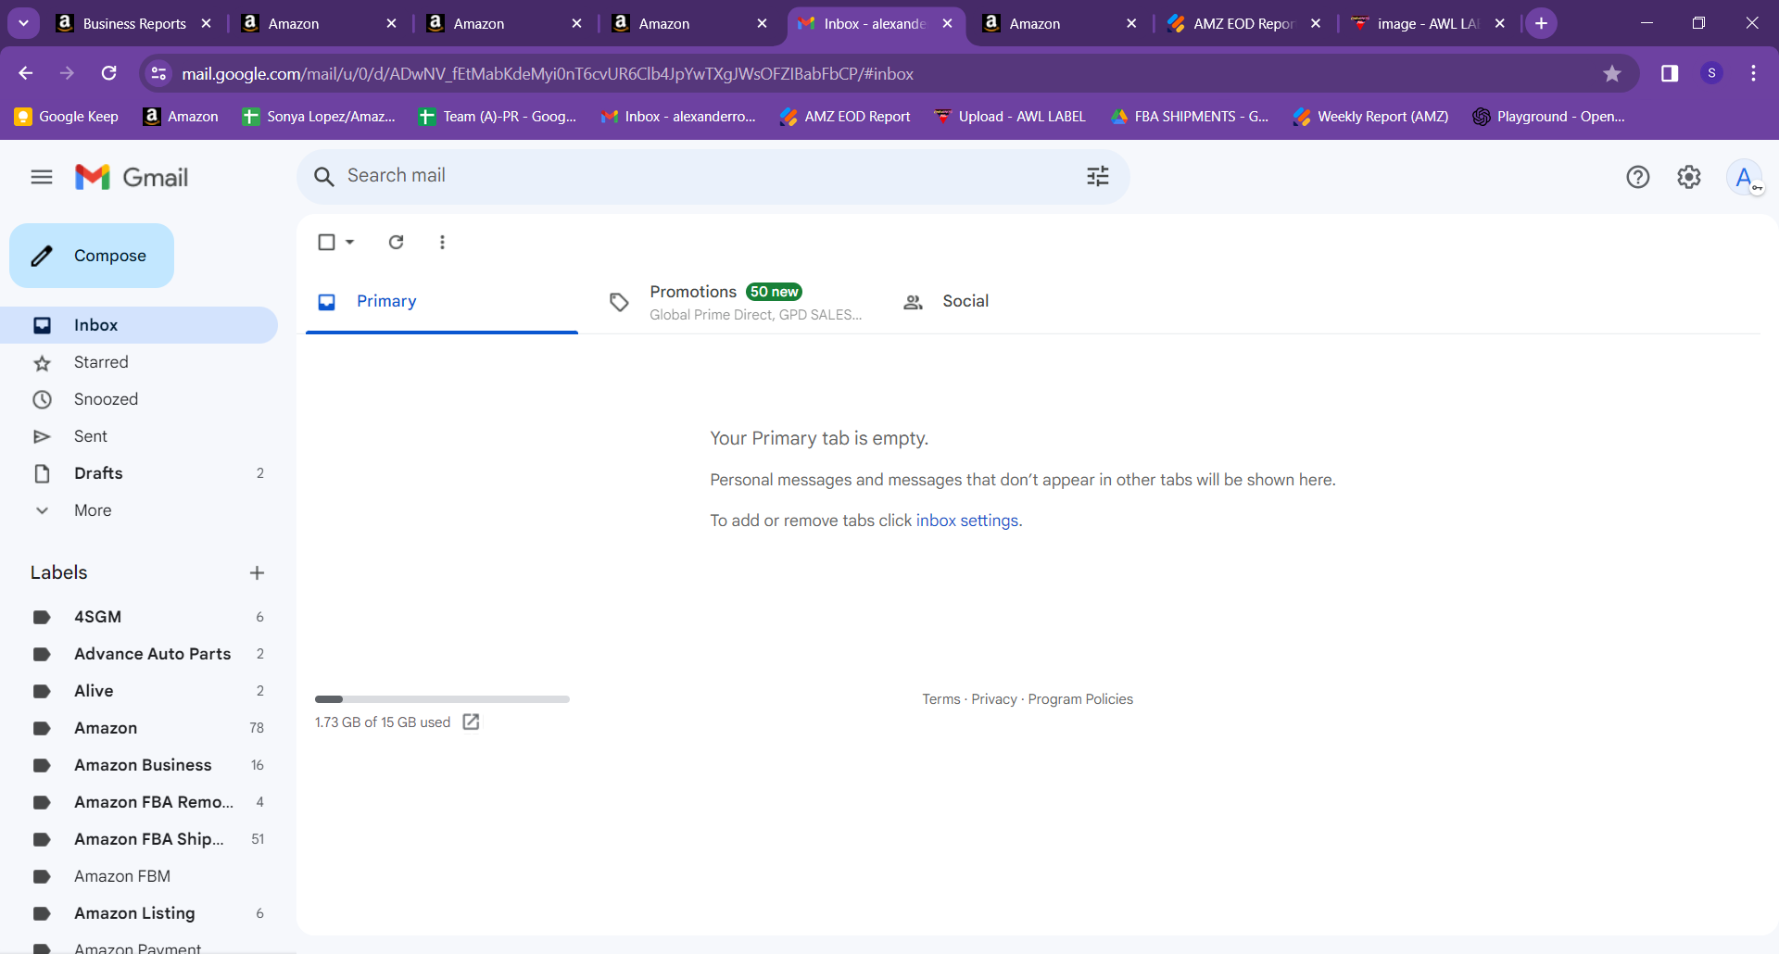1779x954 pixels.
Task: Switch to the AMZ EOD Report browser tab
Action: 1243,23
